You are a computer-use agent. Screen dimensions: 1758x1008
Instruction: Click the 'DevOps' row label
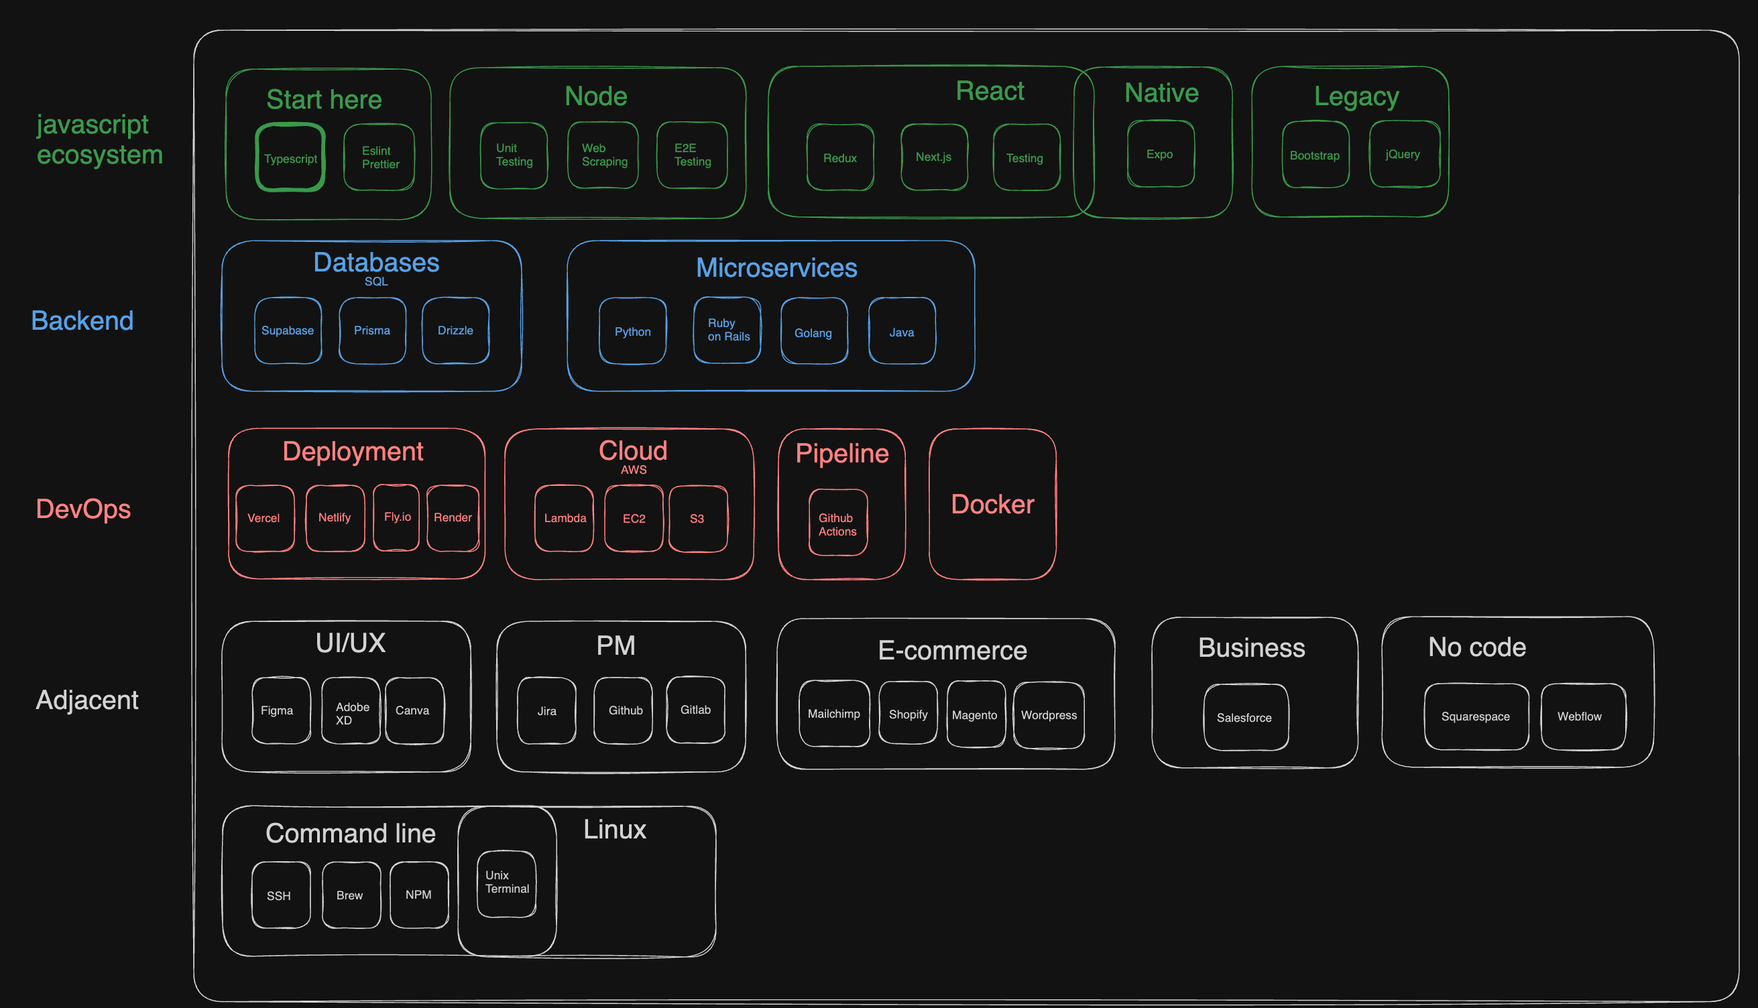tap(83, 509)
